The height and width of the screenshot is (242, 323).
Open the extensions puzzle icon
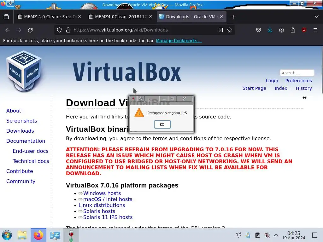click(293, 30)
